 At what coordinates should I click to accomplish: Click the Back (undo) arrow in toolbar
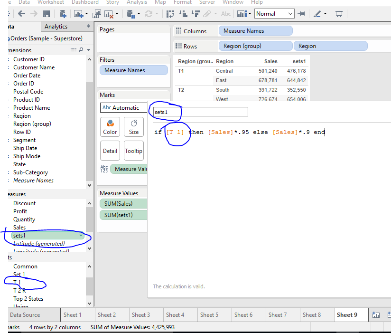(x=22, y=14)
